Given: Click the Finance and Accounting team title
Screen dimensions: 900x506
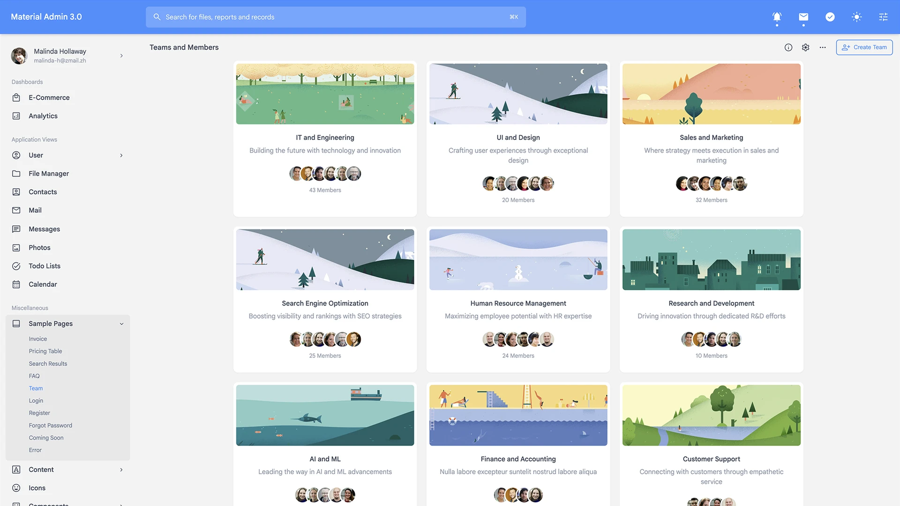Looking at the screenshot, I should pyautogui.click(x=518, y=459).
